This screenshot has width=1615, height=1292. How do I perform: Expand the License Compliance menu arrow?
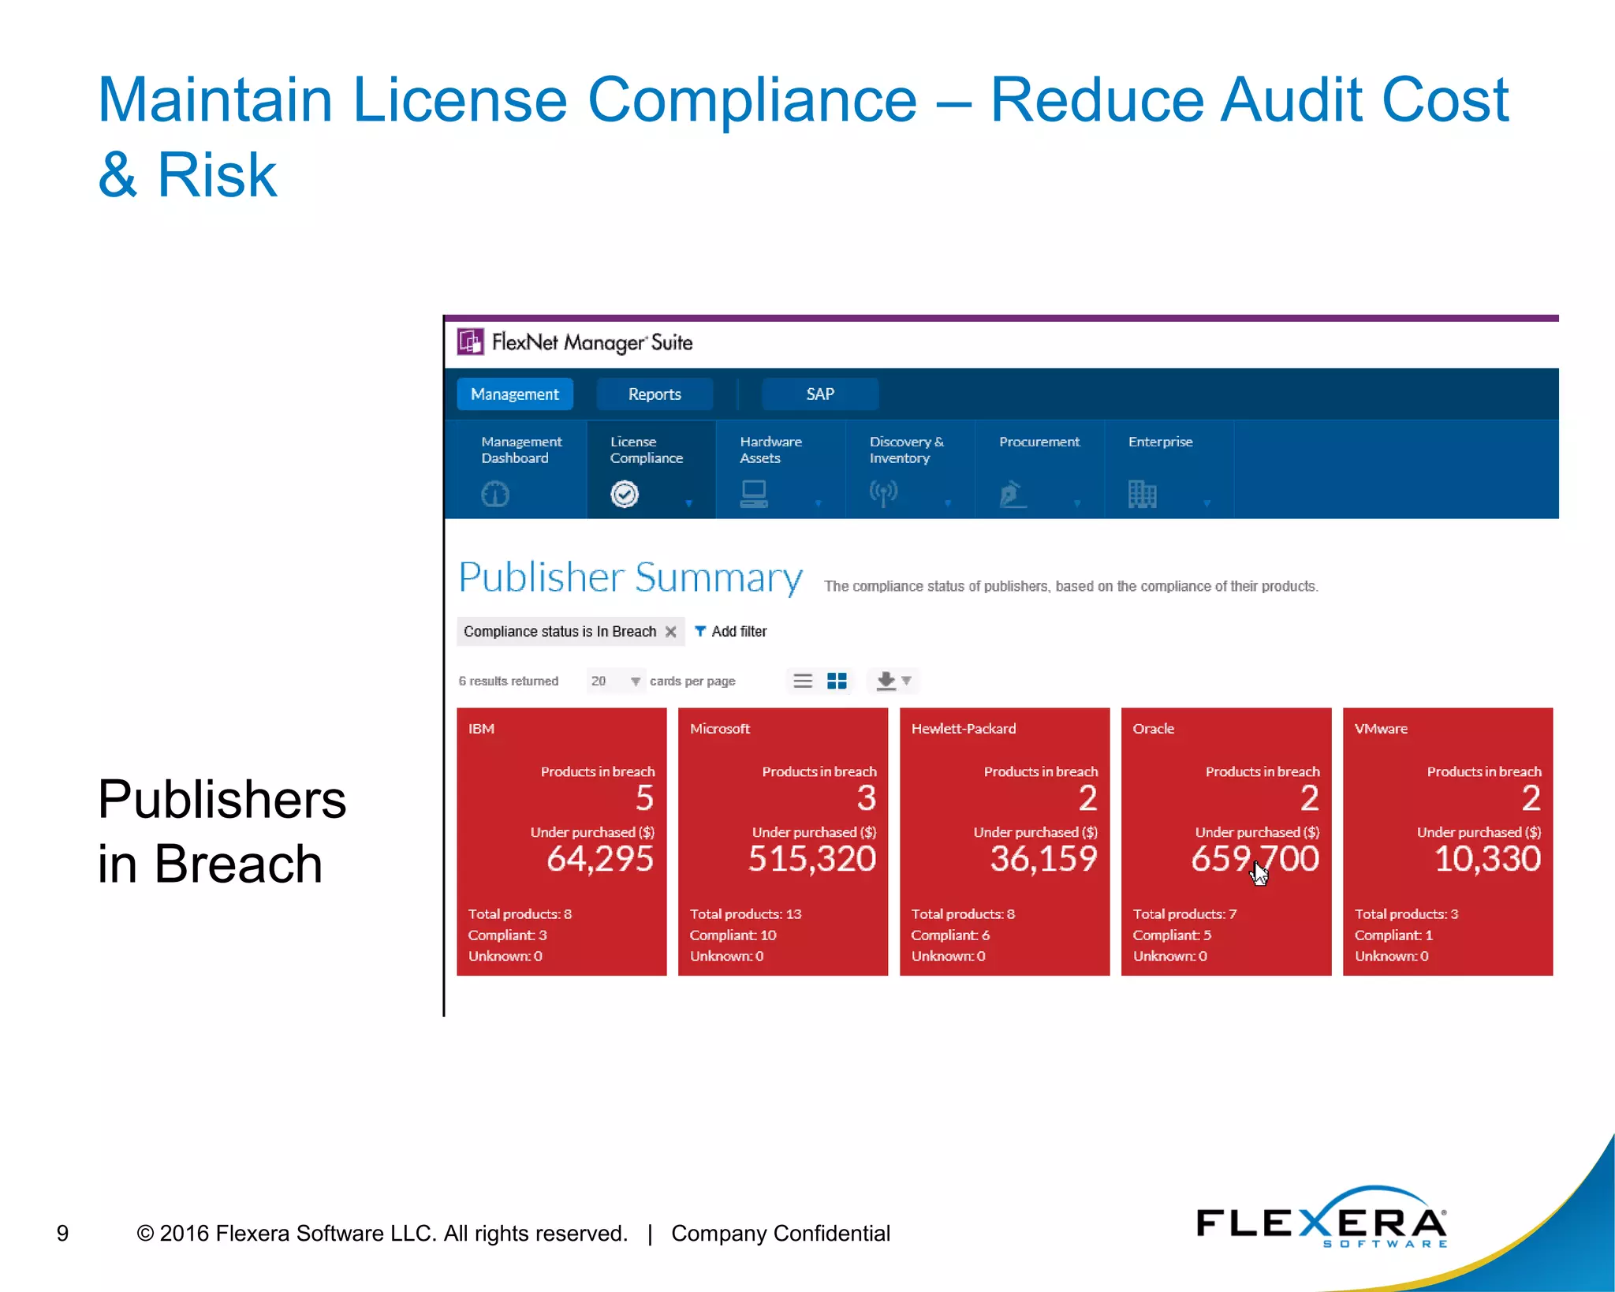tap(688, 503)
